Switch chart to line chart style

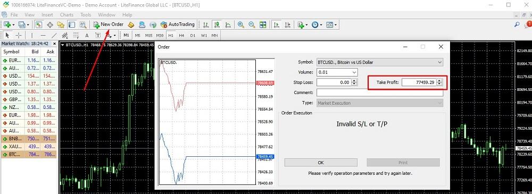coord(228,24)
